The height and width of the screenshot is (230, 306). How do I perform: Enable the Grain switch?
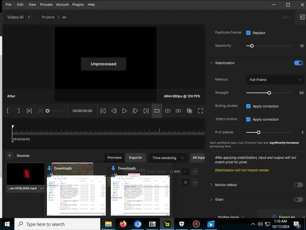coord(299,199)
